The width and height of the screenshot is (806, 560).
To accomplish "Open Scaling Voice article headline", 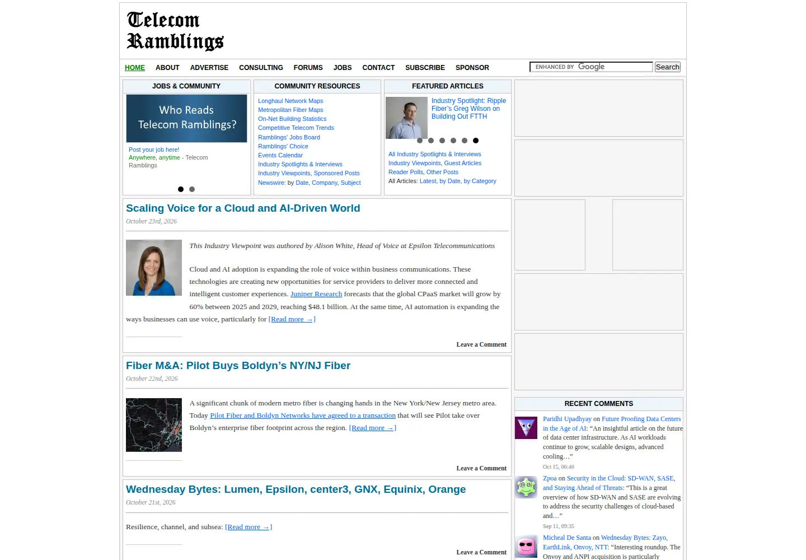I will coord(243,208).
